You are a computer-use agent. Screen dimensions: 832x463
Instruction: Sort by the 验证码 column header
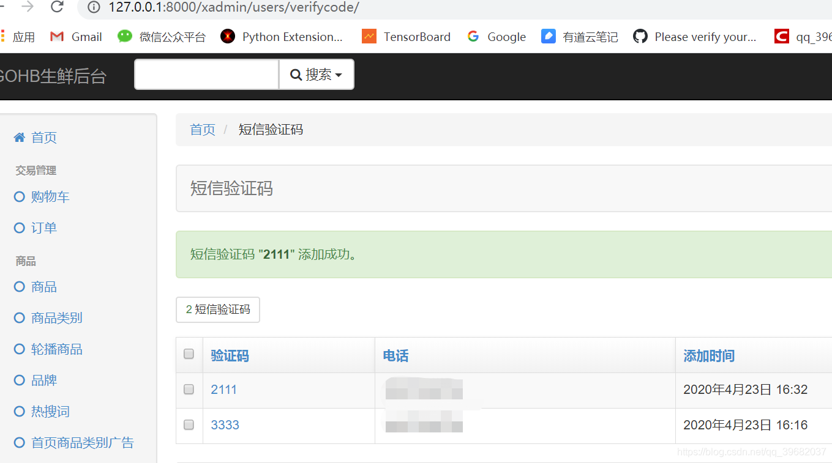tap(230, 355)
